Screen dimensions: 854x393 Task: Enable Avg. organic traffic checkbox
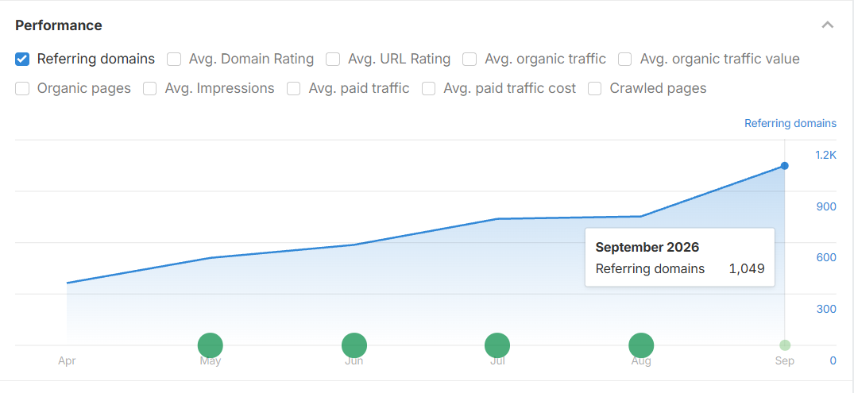[x=470, y=59]
